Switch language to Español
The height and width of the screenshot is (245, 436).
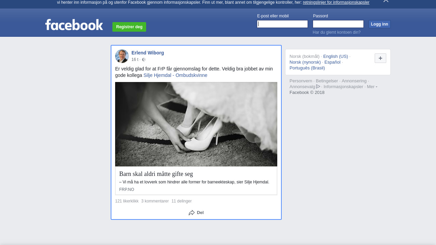(x=332, y=62)
